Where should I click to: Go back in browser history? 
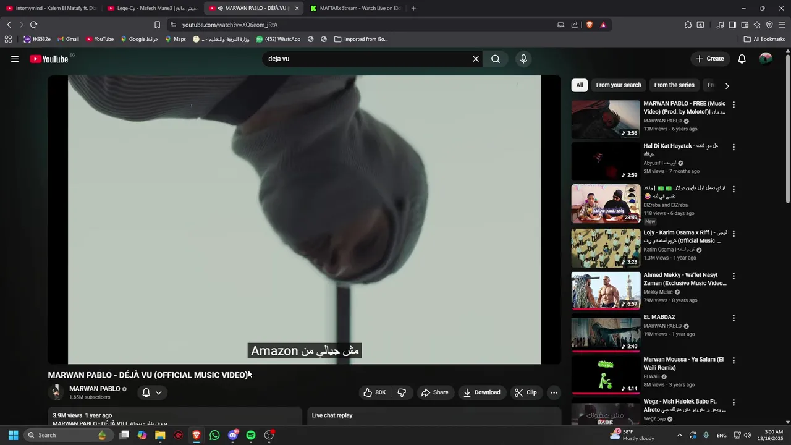pyautogui.click(x=9, y=25)
